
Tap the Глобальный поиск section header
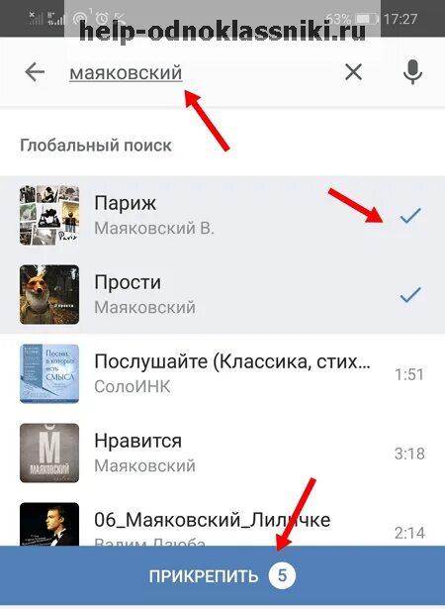tap(96, 146)
